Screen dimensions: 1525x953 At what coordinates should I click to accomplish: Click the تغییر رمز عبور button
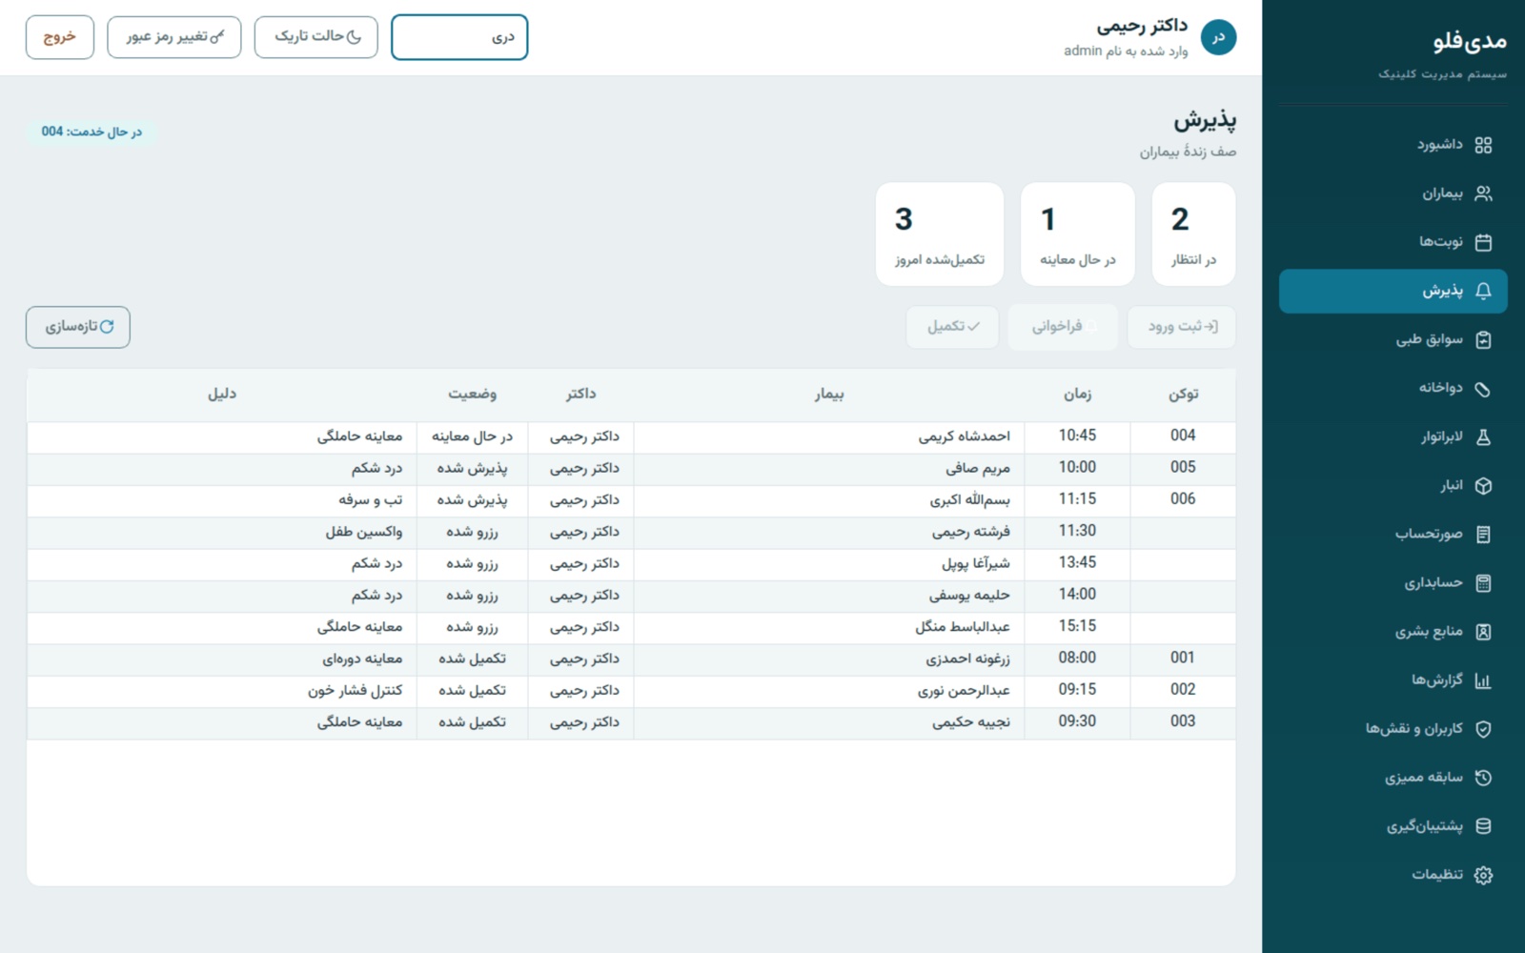coord(174,37)
